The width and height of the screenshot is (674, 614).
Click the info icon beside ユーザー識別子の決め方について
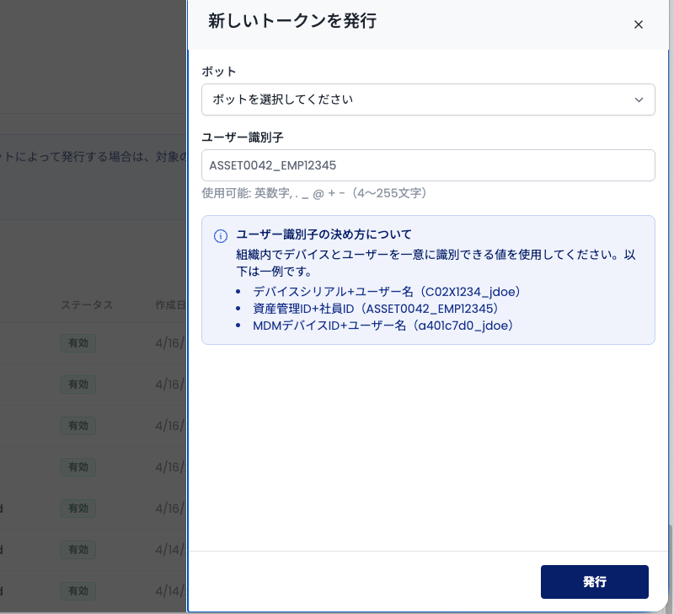(x=220, y=234)
